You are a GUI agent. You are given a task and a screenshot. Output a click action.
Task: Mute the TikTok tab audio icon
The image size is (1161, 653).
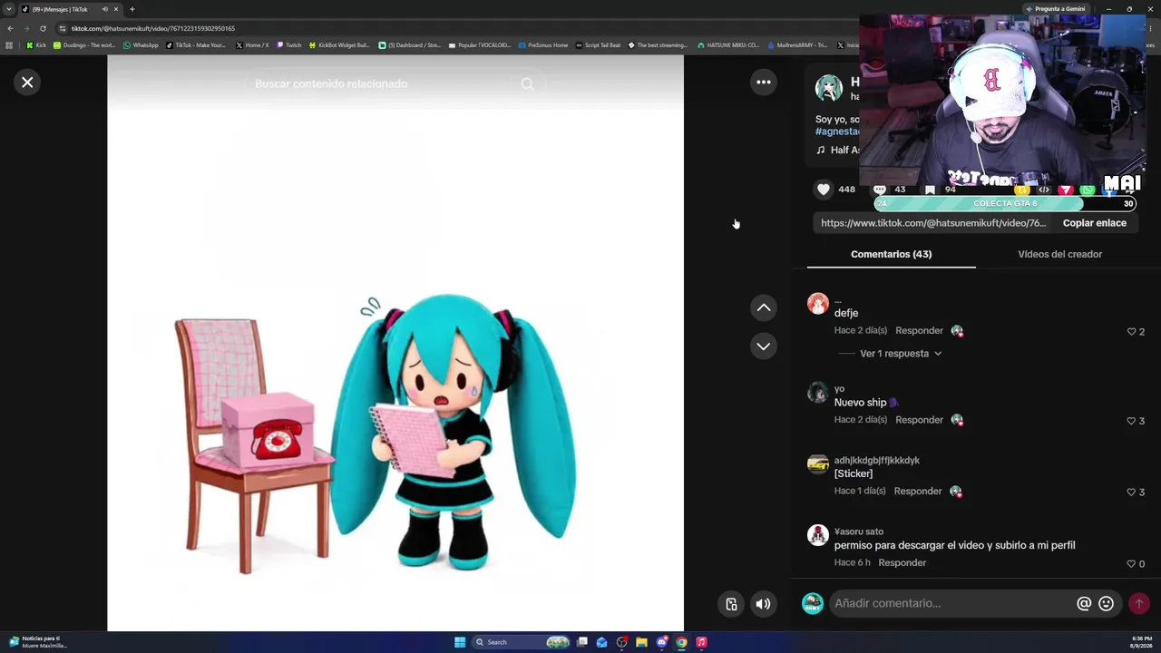[104, 9]
